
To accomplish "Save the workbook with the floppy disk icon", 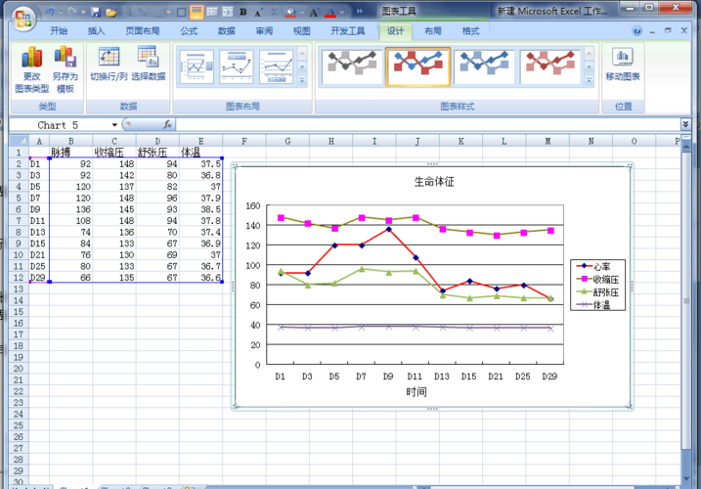I will coord(95,12).
